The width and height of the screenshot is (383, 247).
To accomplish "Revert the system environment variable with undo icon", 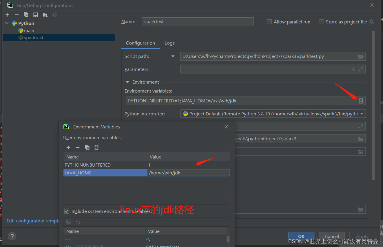I will point(78,222).
